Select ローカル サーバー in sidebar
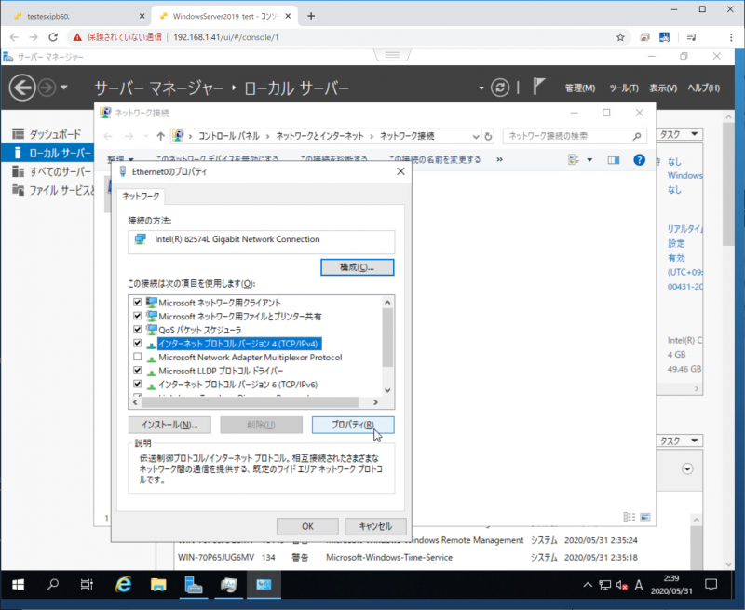The height and width of the screenshot is (610, 745). [x=47, y=153]
